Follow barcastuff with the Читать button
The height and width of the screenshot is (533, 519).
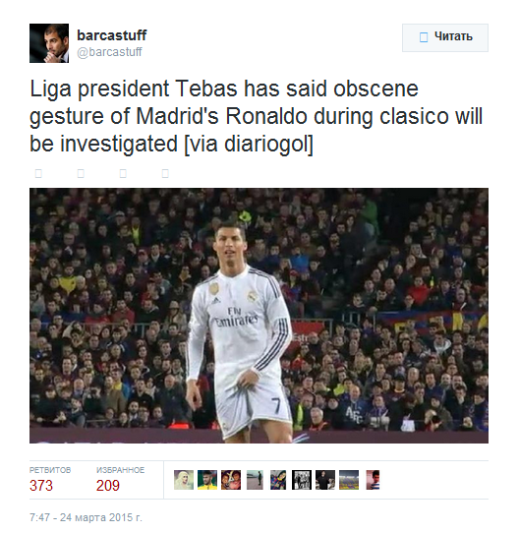point(445,37)
